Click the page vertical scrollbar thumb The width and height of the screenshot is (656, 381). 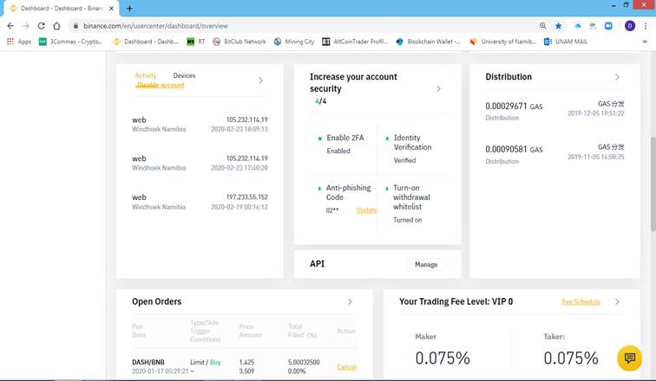pos(653,184)
